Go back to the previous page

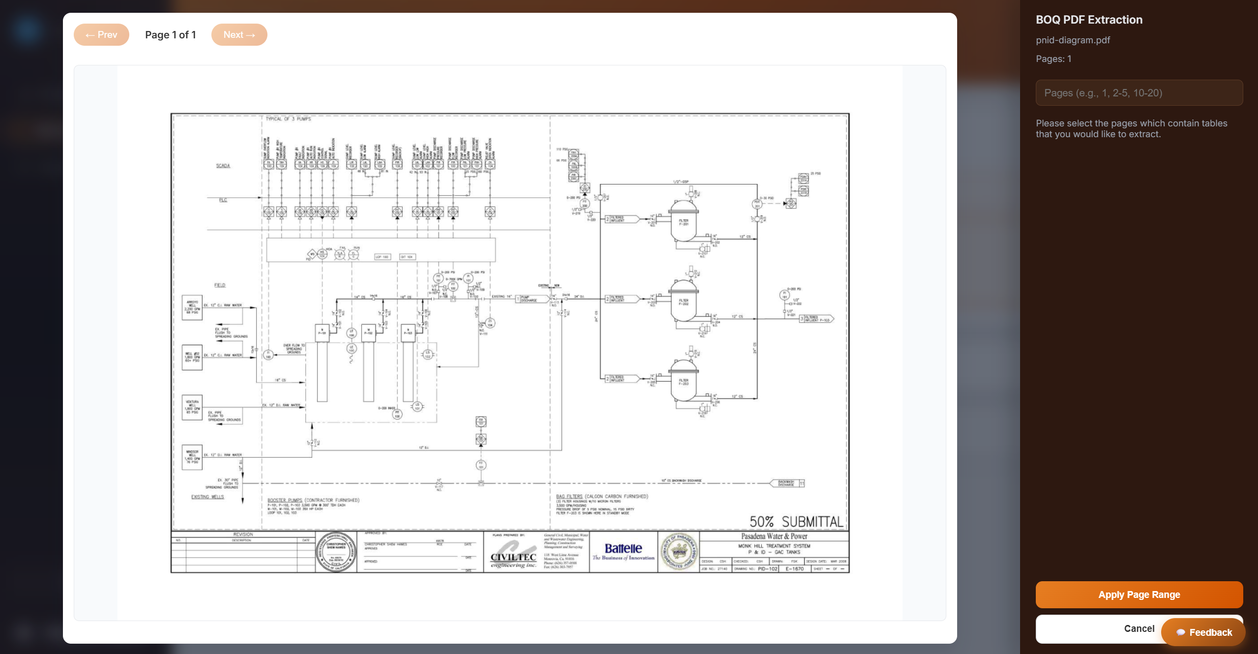(101, 35)
